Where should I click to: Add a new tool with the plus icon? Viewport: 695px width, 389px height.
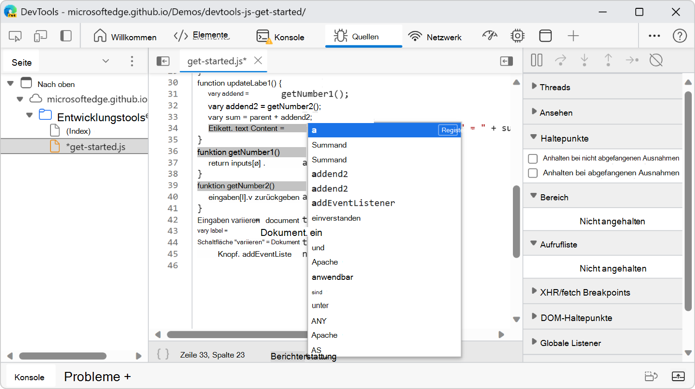pos(573,36)
